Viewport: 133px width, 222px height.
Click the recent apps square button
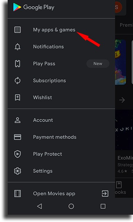tap(103, 206)
